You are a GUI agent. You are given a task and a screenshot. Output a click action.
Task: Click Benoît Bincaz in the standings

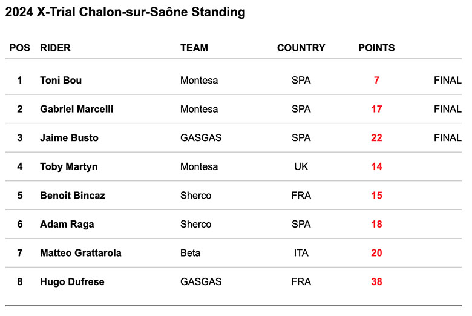click(x=72, y=196)
